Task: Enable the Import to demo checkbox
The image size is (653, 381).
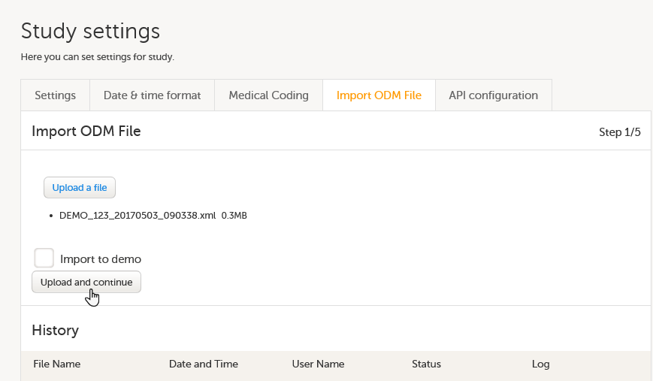Action: click(x=44, y=259)
